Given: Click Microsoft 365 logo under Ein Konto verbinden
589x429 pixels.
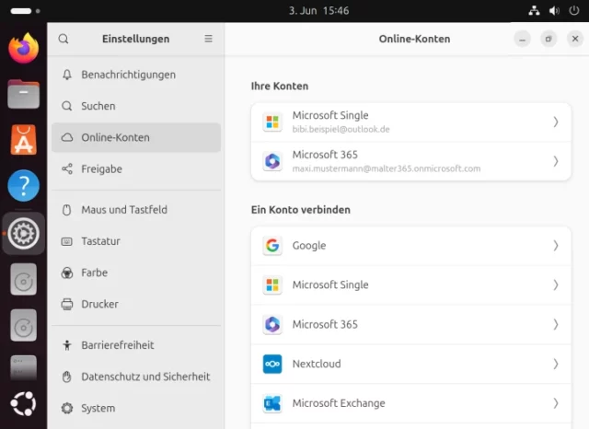Looking at the screenshot, I should click(x=272, y=325).
